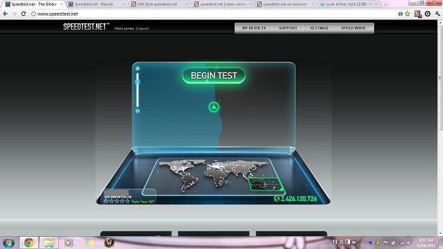Click the language bar A icon in tray
The image size is (443, 249).
click(x=341, y=243)
